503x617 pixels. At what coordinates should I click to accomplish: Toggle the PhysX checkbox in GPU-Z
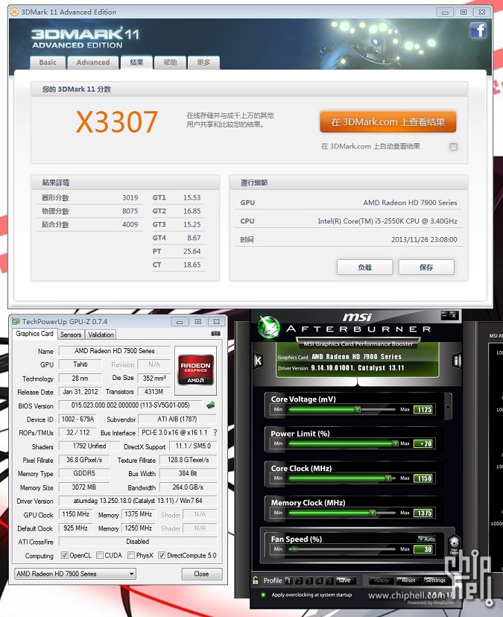point(130,555)
